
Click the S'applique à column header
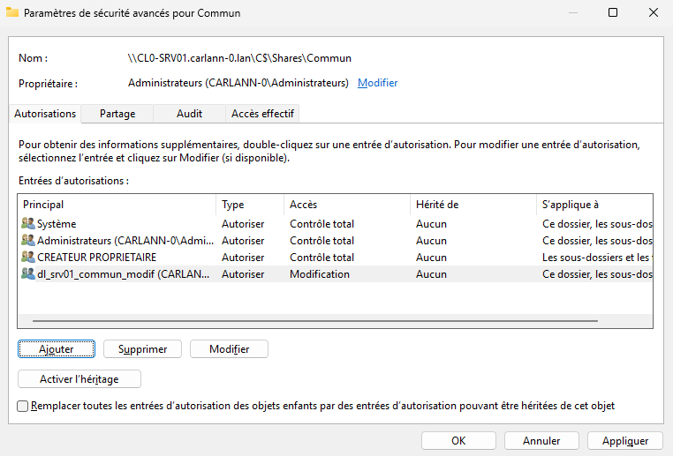(x=594, y=205)
